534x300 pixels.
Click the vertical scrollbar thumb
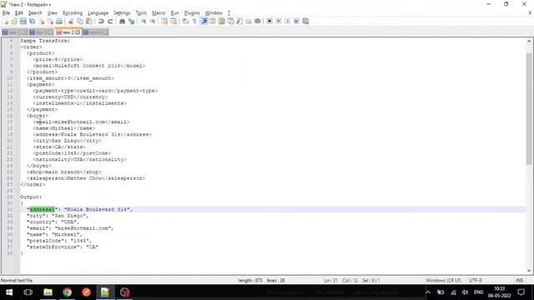[529, 109]
